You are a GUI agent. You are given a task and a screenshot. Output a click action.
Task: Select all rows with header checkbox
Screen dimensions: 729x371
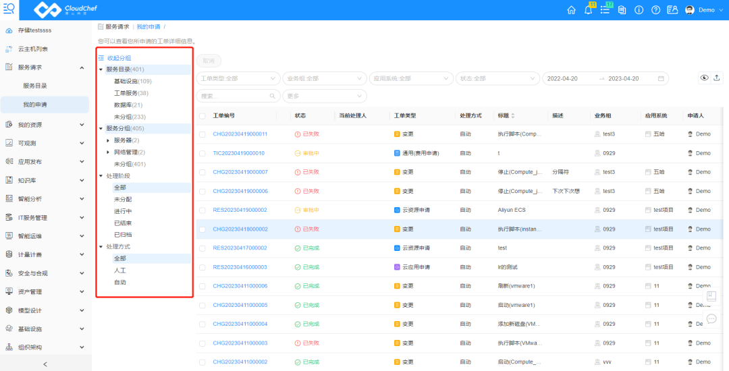click(202, 116)
